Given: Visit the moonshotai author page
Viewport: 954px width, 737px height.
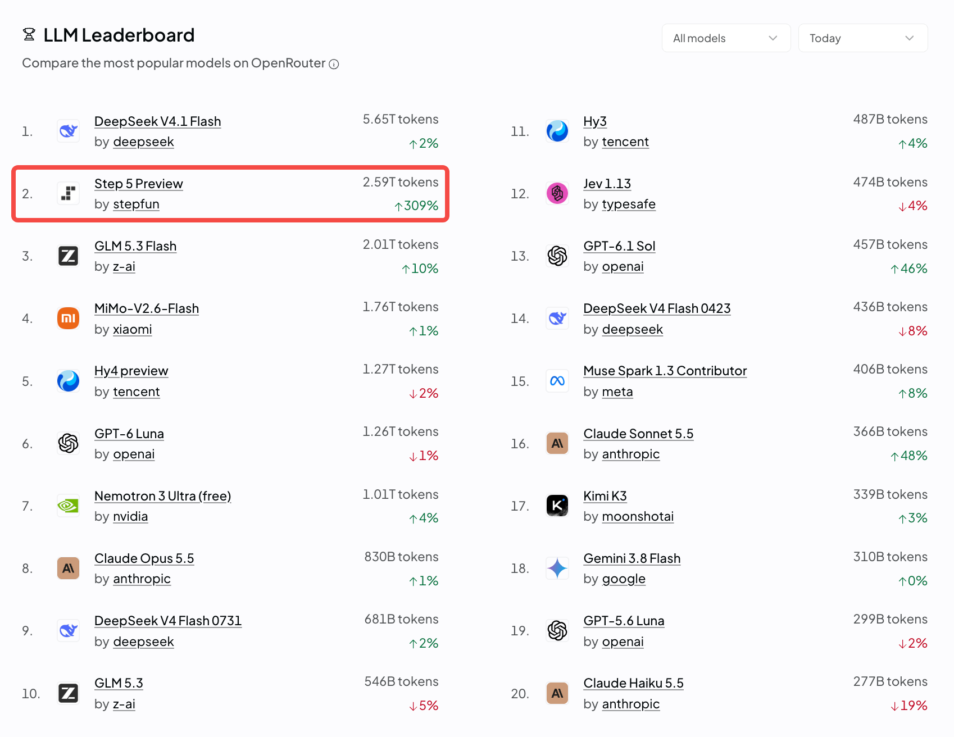Looking at the screenshot, I should (638, 517).
